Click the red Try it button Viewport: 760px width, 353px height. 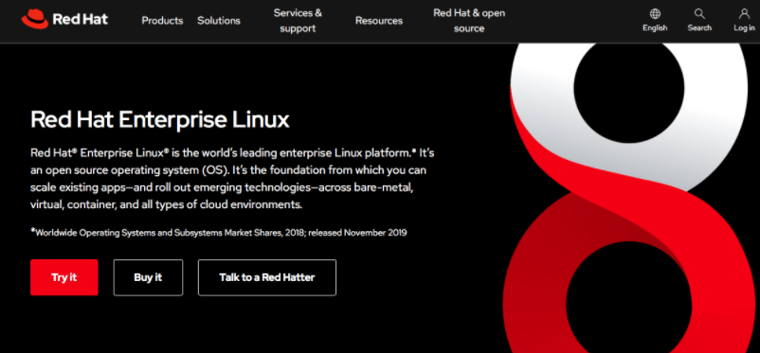point(64,277)
